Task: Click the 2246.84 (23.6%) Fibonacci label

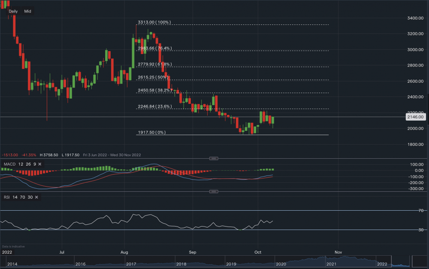Action: pos(154,106)
